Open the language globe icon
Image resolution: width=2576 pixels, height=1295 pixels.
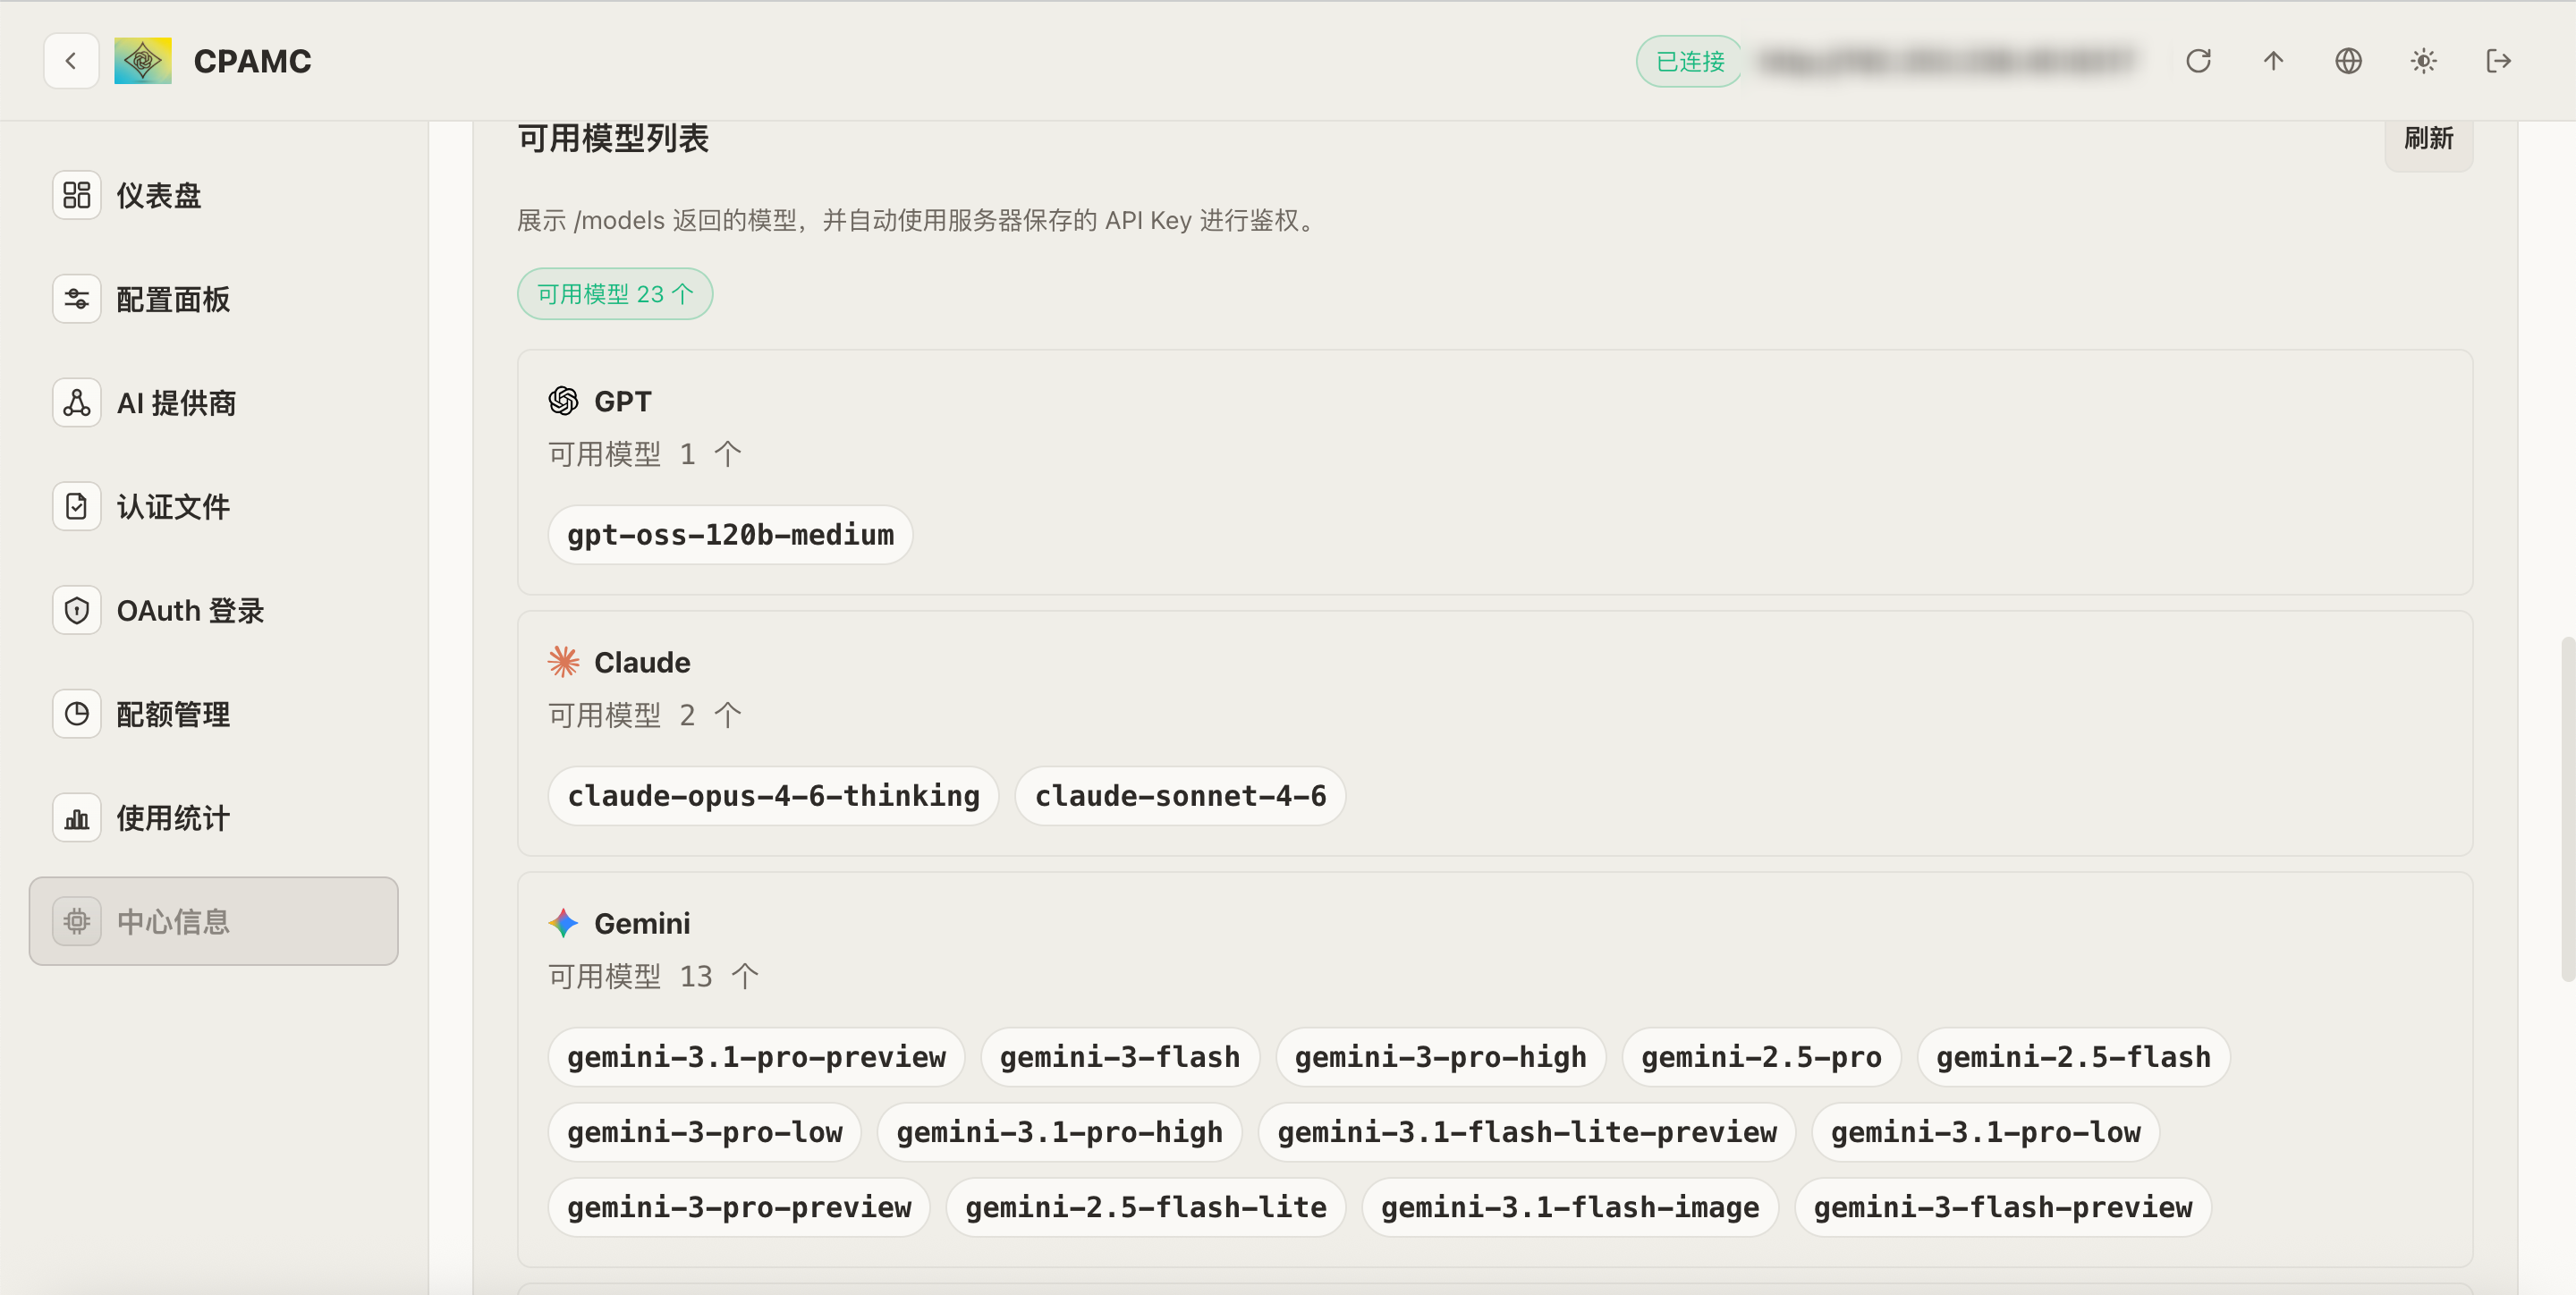point(2348,61)
